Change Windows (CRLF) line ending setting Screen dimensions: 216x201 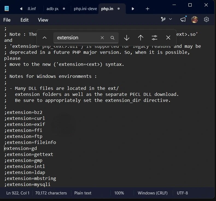(x=153, y=193)
